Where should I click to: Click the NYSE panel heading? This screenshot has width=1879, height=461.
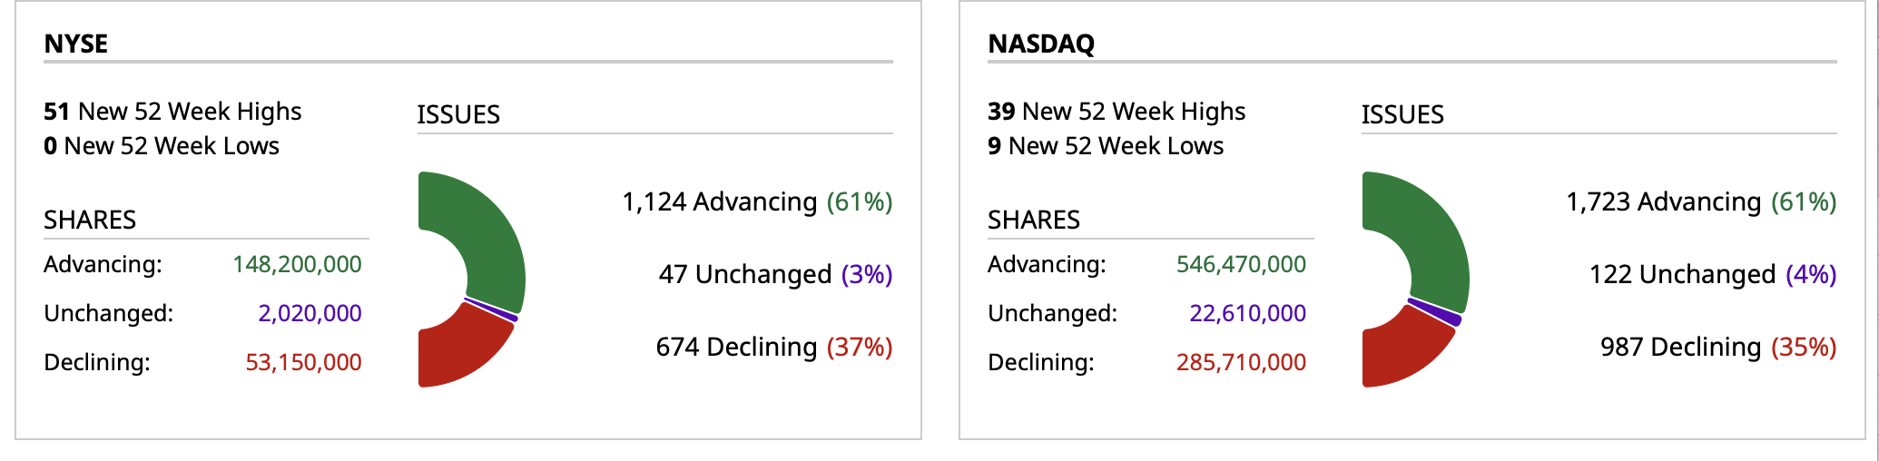click(76, 44)
